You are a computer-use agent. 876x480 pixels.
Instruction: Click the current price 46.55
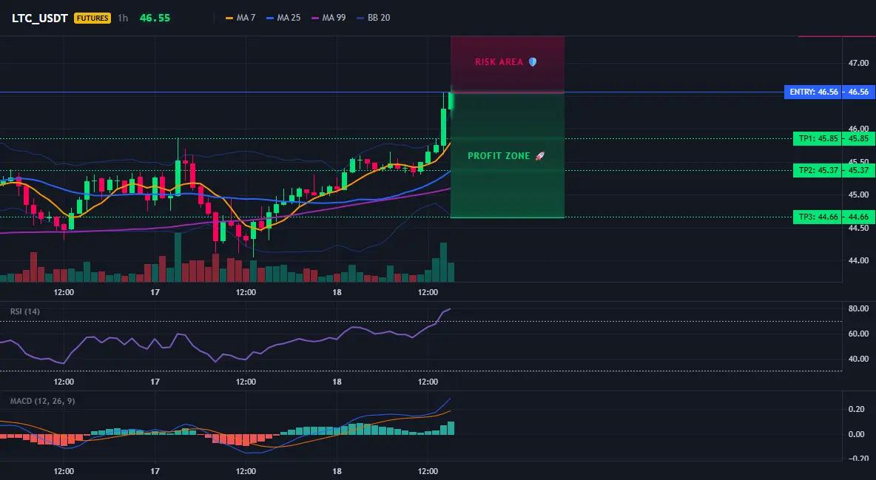point(155,18)
